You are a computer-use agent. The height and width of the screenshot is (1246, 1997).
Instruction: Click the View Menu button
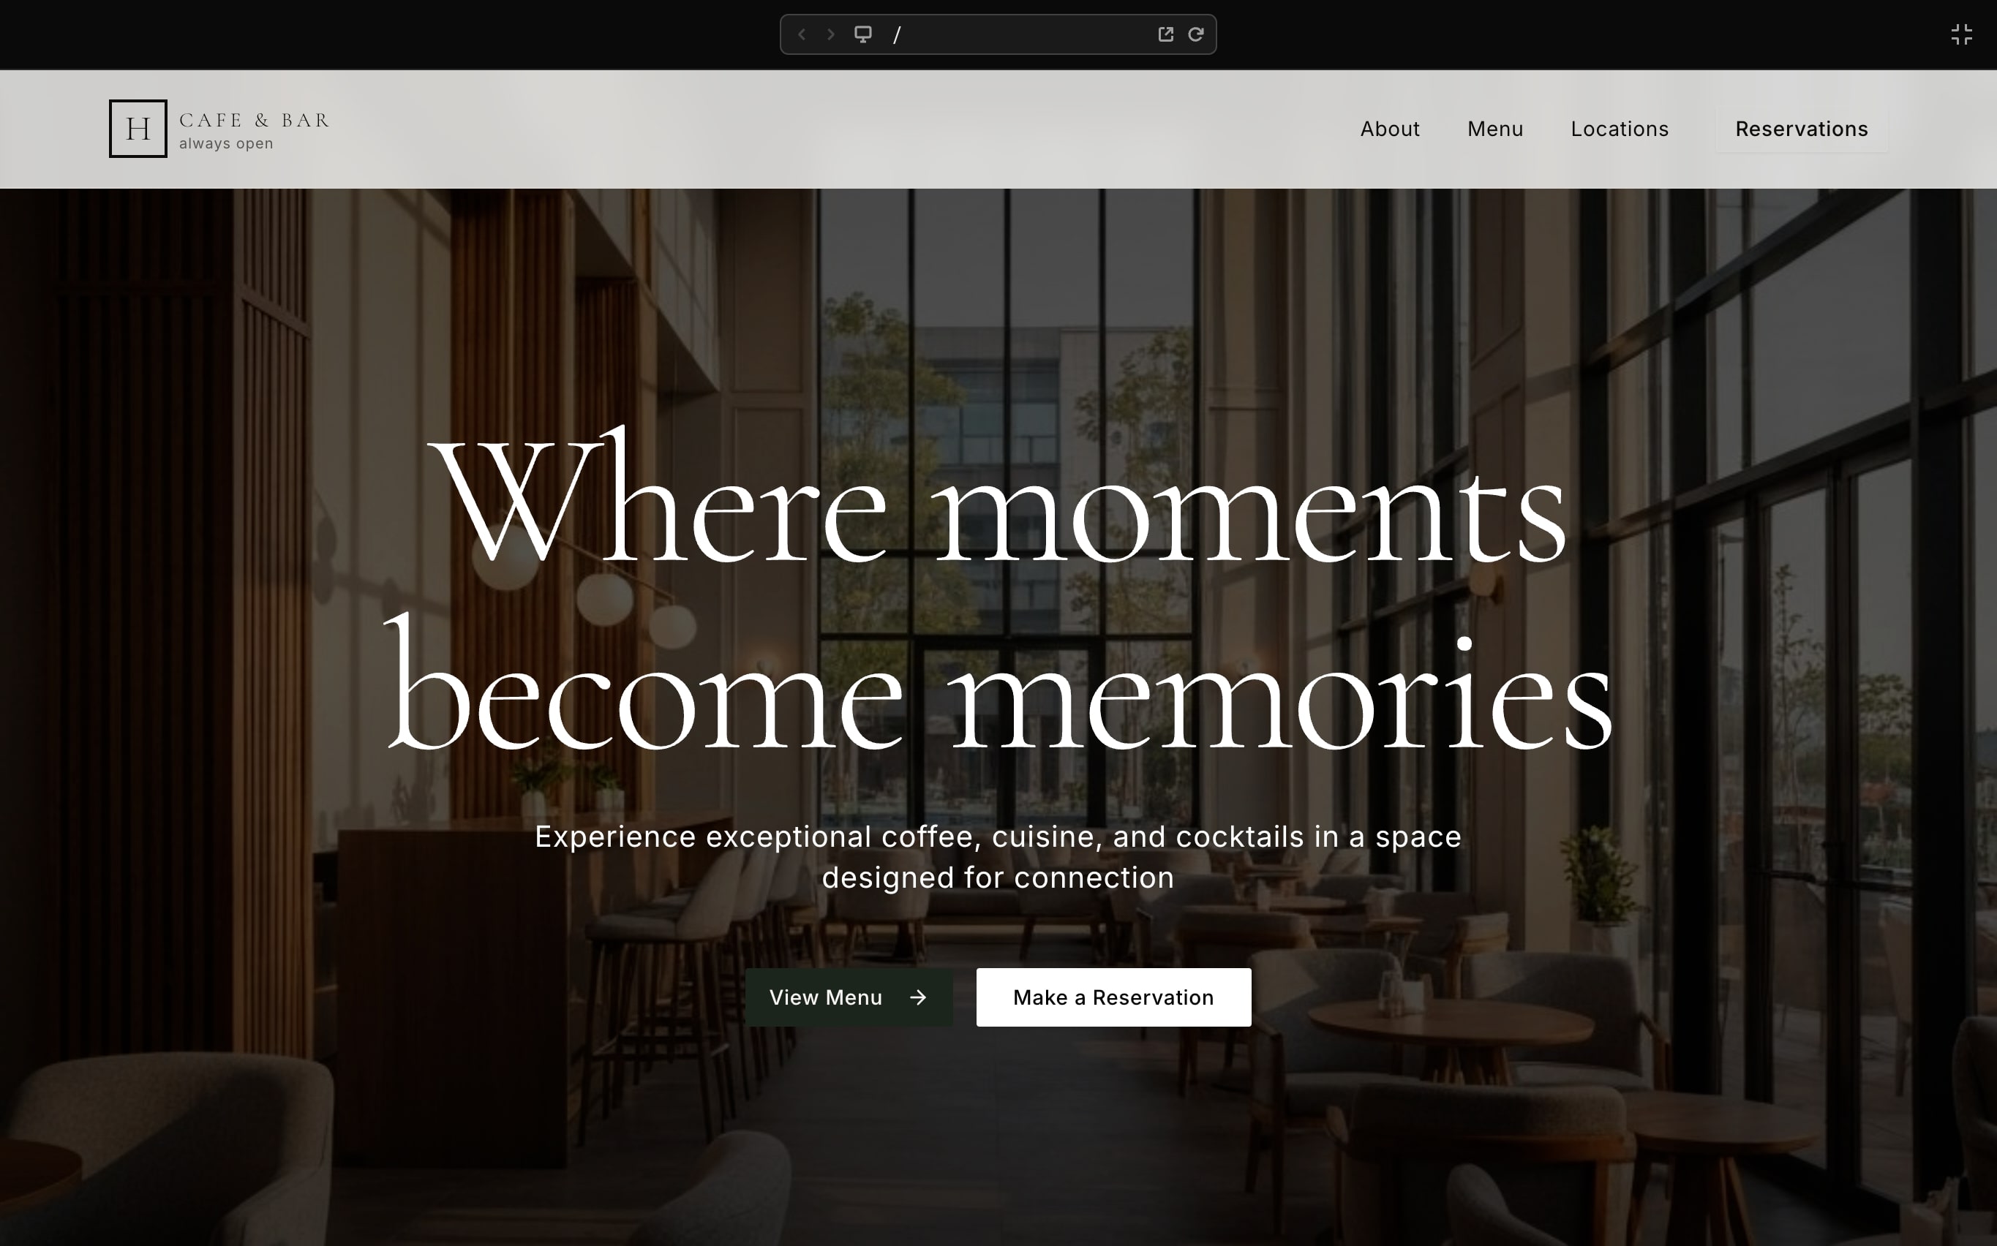click(x=849, y=998)
